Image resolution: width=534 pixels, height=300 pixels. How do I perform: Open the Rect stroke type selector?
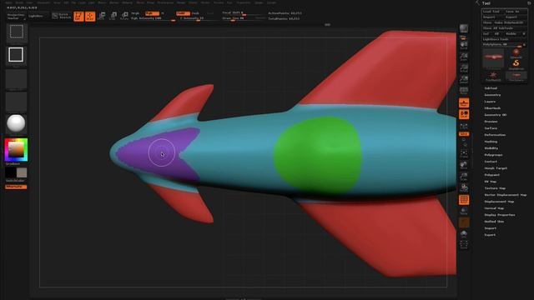[16, 56]
